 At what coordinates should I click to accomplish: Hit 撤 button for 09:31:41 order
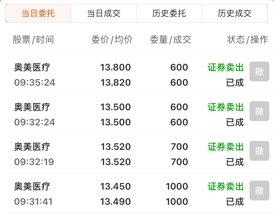259,191
